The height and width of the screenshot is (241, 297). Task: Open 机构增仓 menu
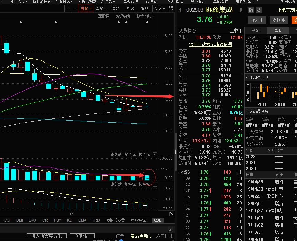(175, 2)
